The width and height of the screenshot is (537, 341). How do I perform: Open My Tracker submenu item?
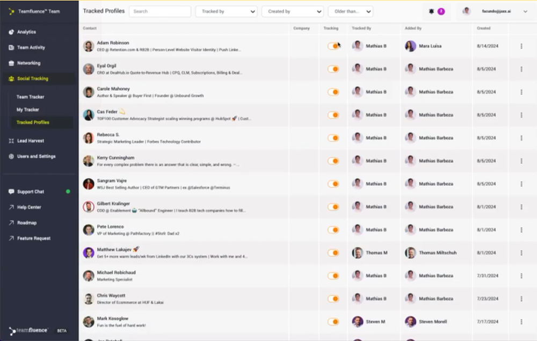tap(28, 110)
